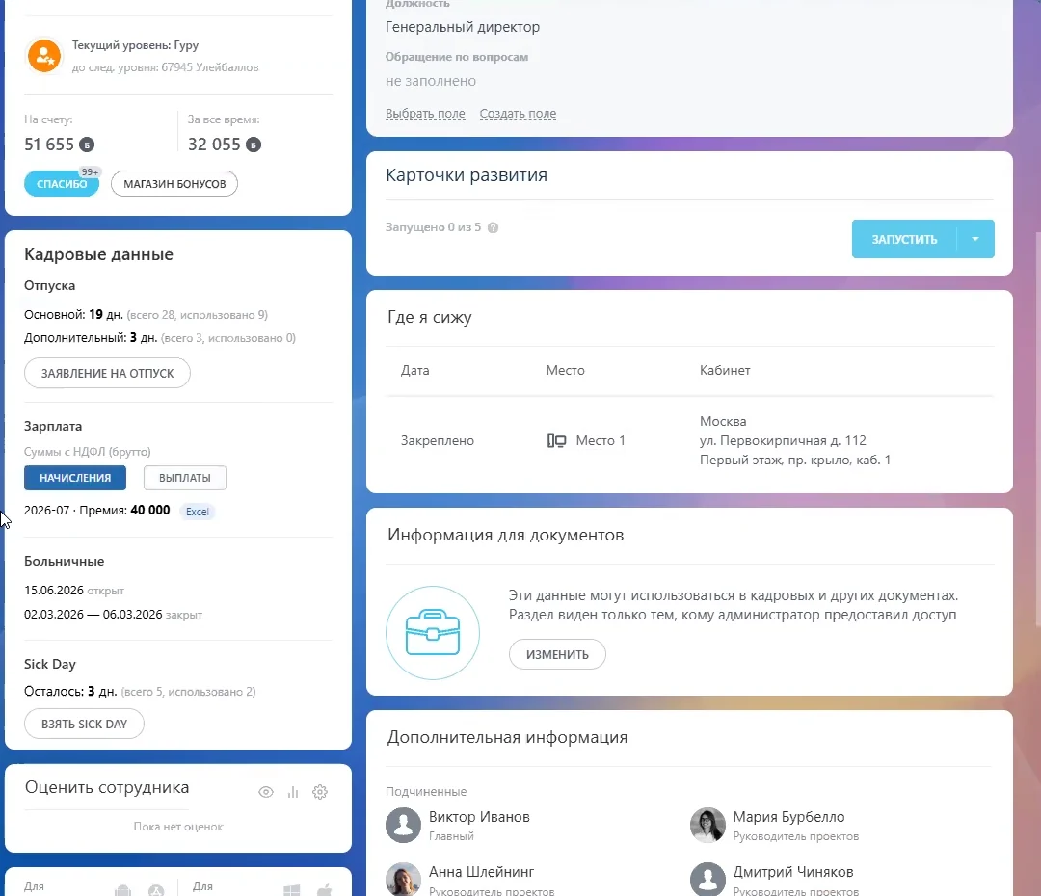Open the 'Магазин бонусов' store
This screenshot has height=896, width=1041.
pyautogui.click(x=174, y=184)
